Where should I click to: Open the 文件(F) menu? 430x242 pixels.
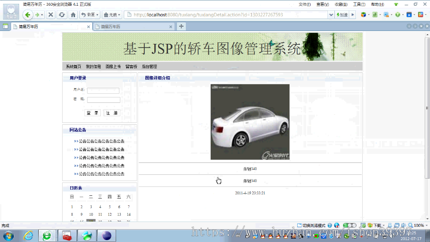pyautogui.click(x=304, y=4)
